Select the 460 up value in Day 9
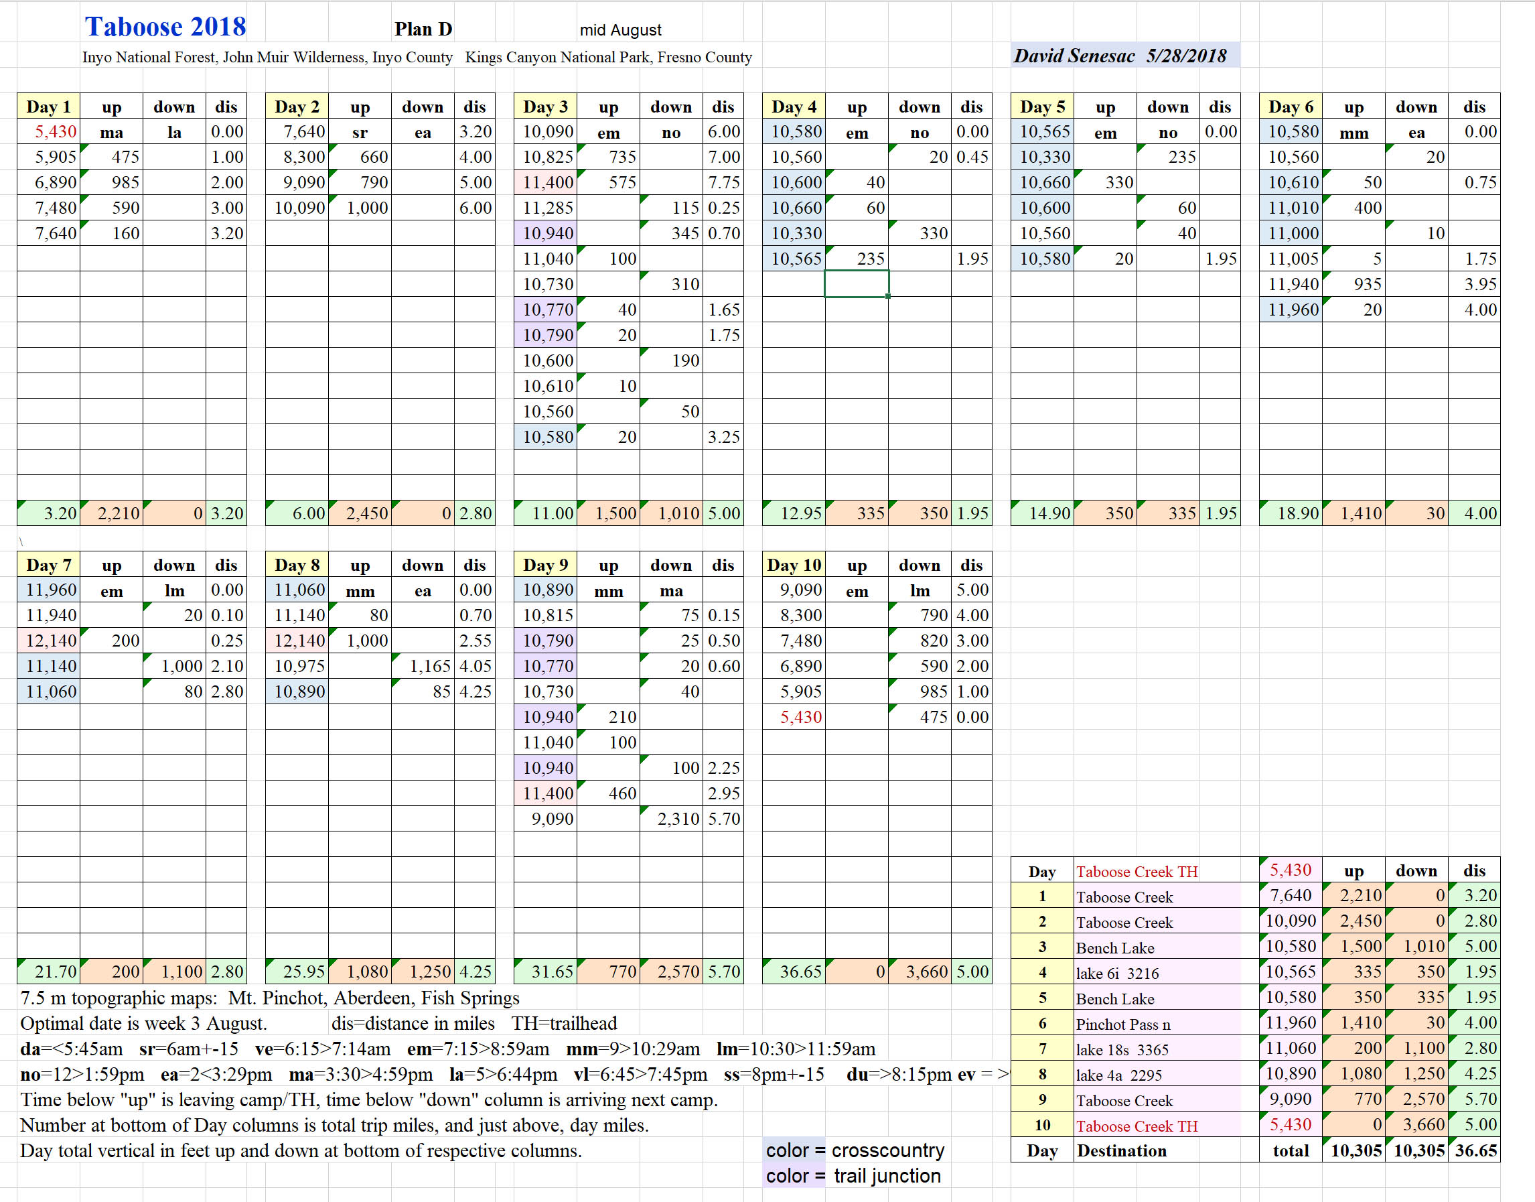1535x1202 pixels. 608,793
